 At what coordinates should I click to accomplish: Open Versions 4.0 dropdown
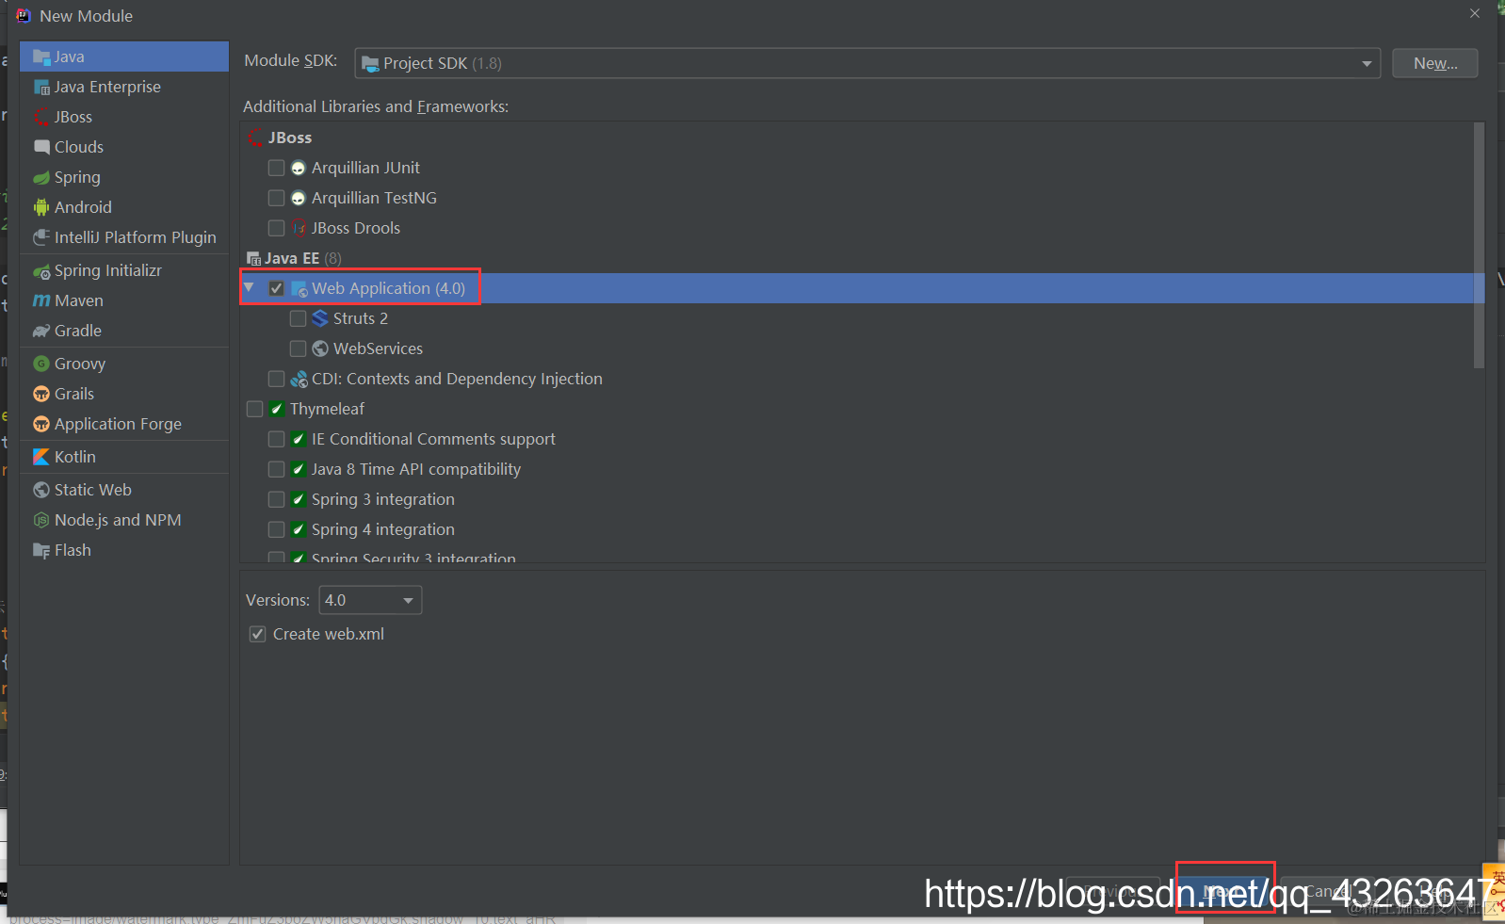click(x=370, y=600)
